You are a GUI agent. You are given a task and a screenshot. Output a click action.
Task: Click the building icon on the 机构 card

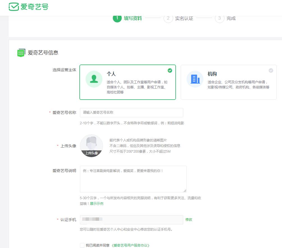point(195,79)
